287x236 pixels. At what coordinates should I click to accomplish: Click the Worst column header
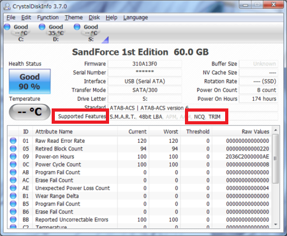click(x=165, y=131)
